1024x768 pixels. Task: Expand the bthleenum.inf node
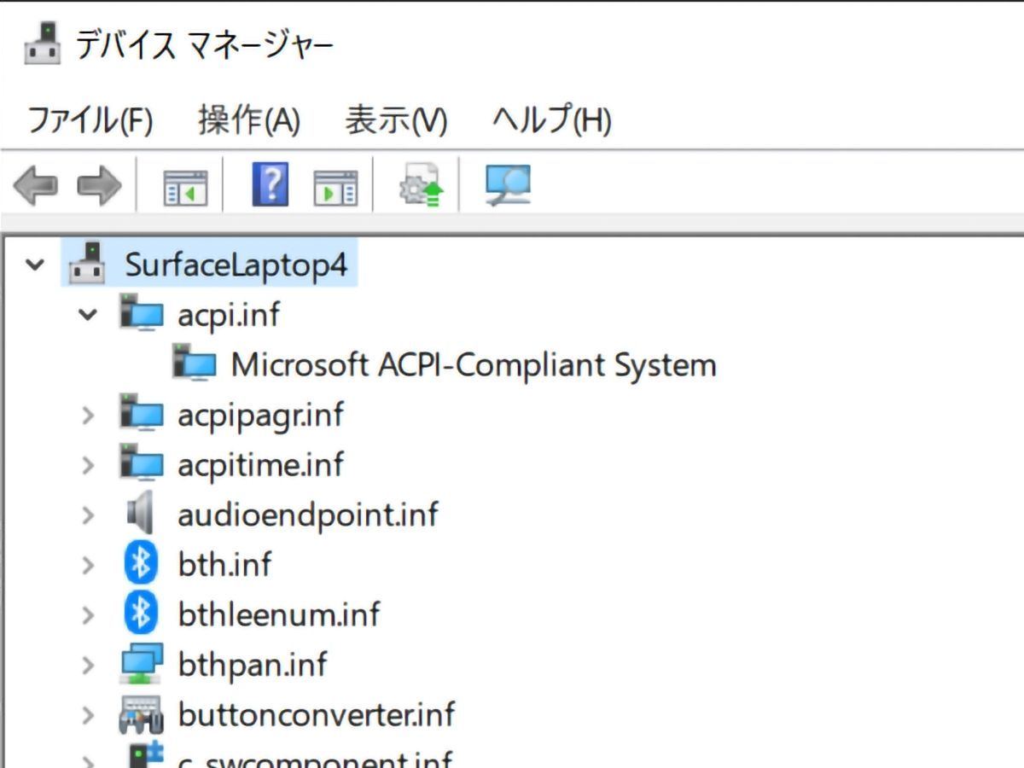pyautogui.click(x=88, y=614)
